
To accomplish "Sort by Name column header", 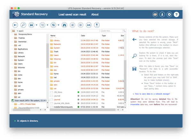I will [x=63, y=36].
